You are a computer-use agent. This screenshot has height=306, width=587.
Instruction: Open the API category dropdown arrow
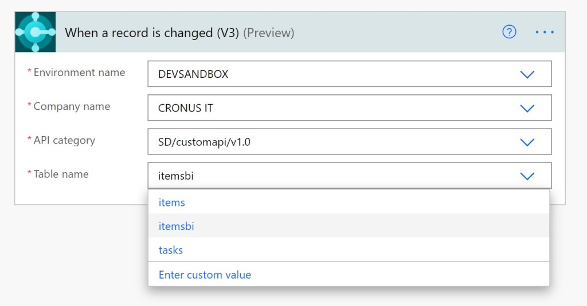click(526, 142)
